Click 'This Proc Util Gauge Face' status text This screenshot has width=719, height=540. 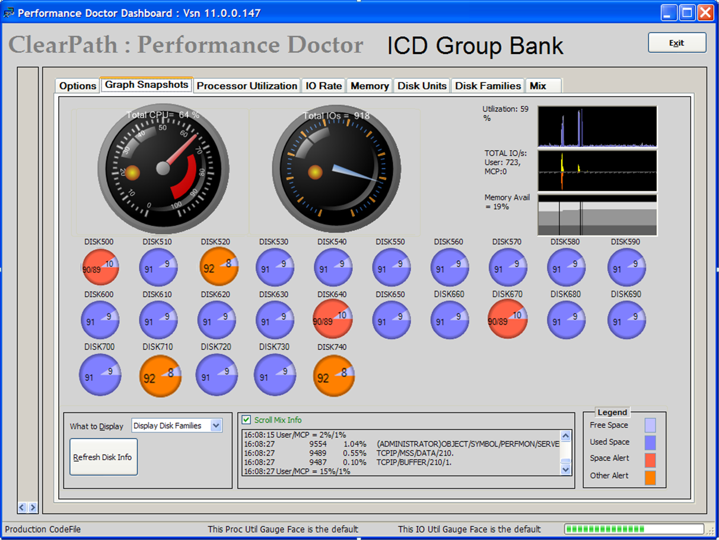click(x=283, y=529)
